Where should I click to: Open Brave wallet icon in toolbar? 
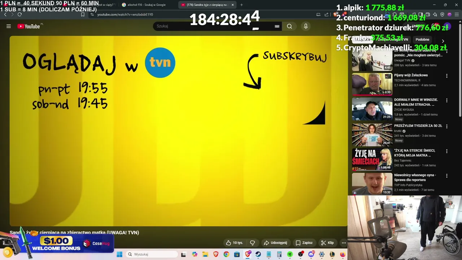pos(428,14)
